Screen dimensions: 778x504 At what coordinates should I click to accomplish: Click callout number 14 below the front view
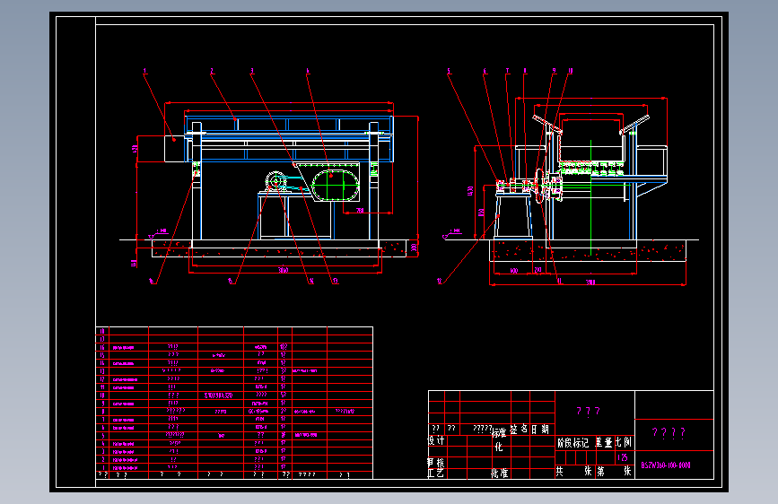311,281
